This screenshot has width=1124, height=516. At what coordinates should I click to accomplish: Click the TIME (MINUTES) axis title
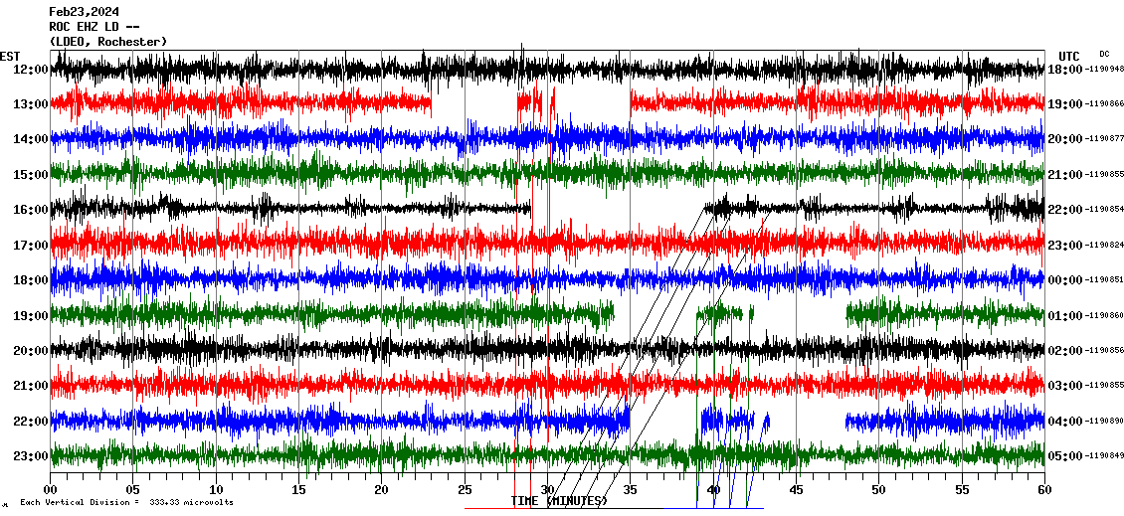point(559,501)
